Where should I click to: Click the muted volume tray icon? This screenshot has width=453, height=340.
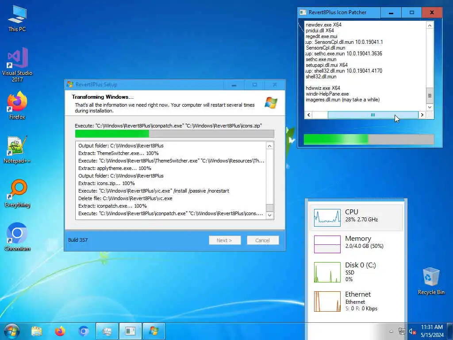point(412,331)
